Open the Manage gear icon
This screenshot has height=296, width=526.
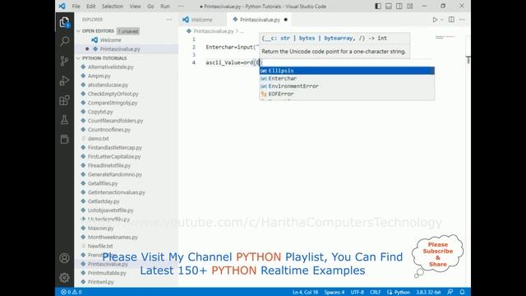[x=64, y=277]
